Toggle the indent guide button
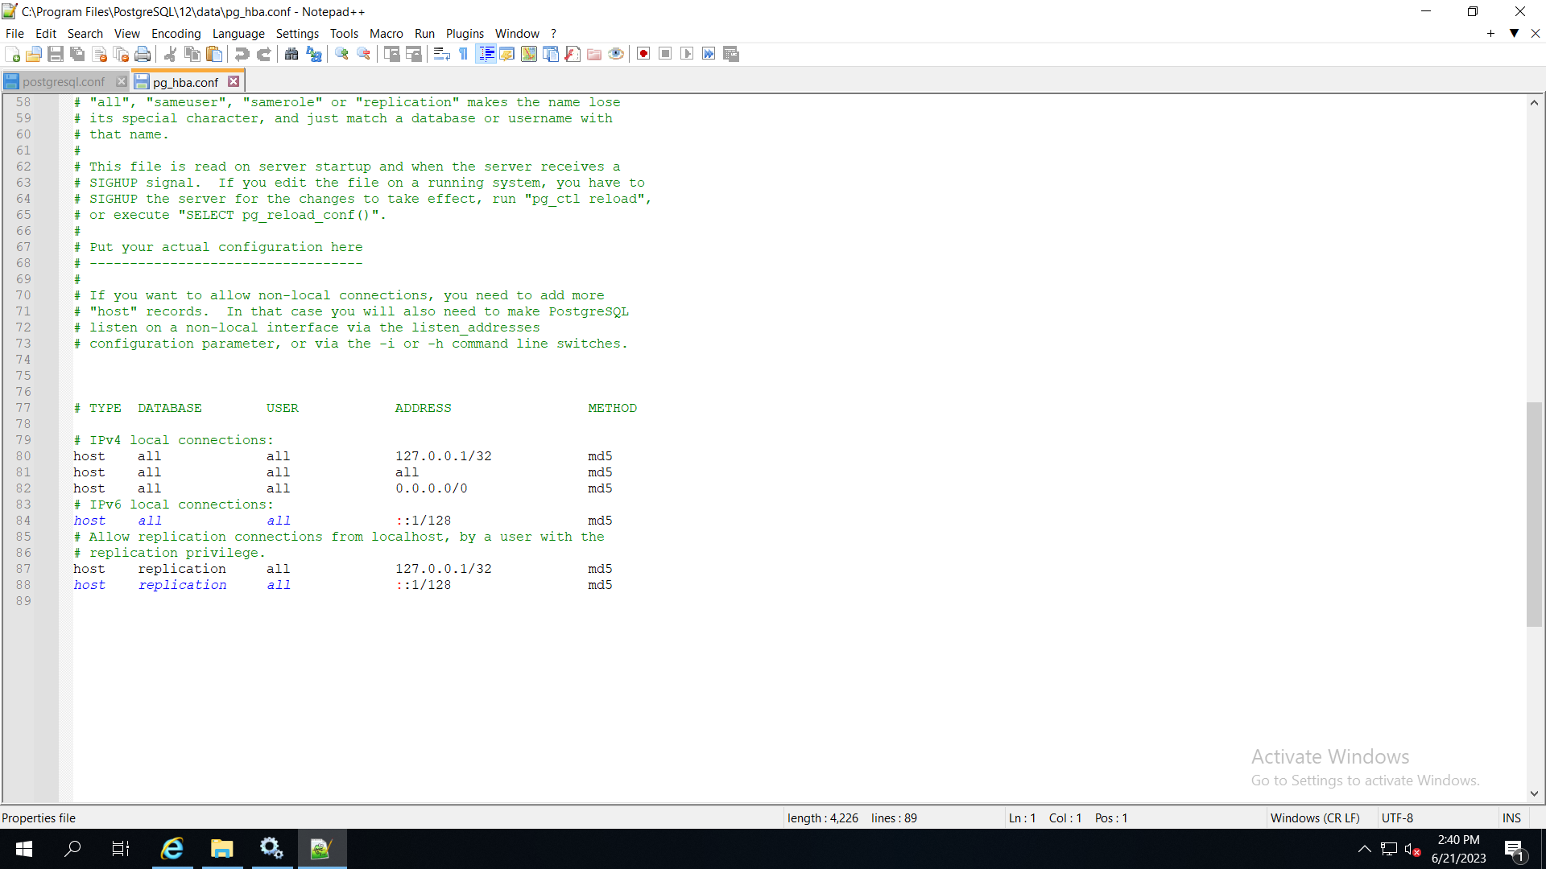Viewport: 1546px width, 869px height. (x=486, y=54)
